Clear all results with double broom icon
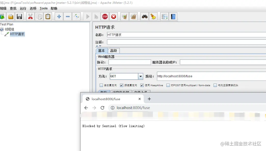Screen dimensions: 266x151 pos(133,17)
